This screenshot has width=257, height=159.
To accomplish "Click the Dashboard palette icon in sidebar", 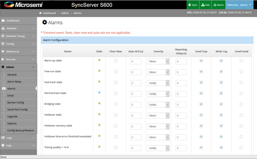I will coord(3,21).
